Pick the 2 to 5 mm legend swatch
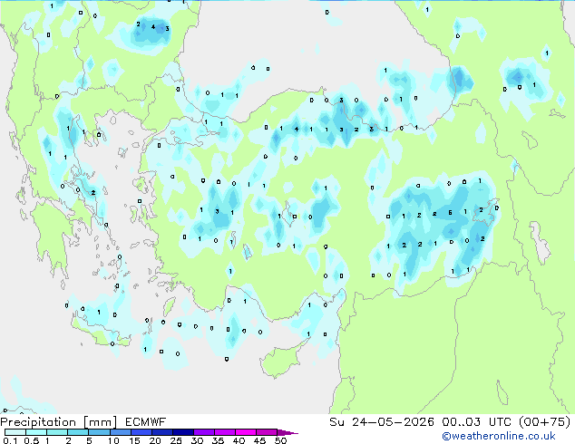 tap(78, 432)
